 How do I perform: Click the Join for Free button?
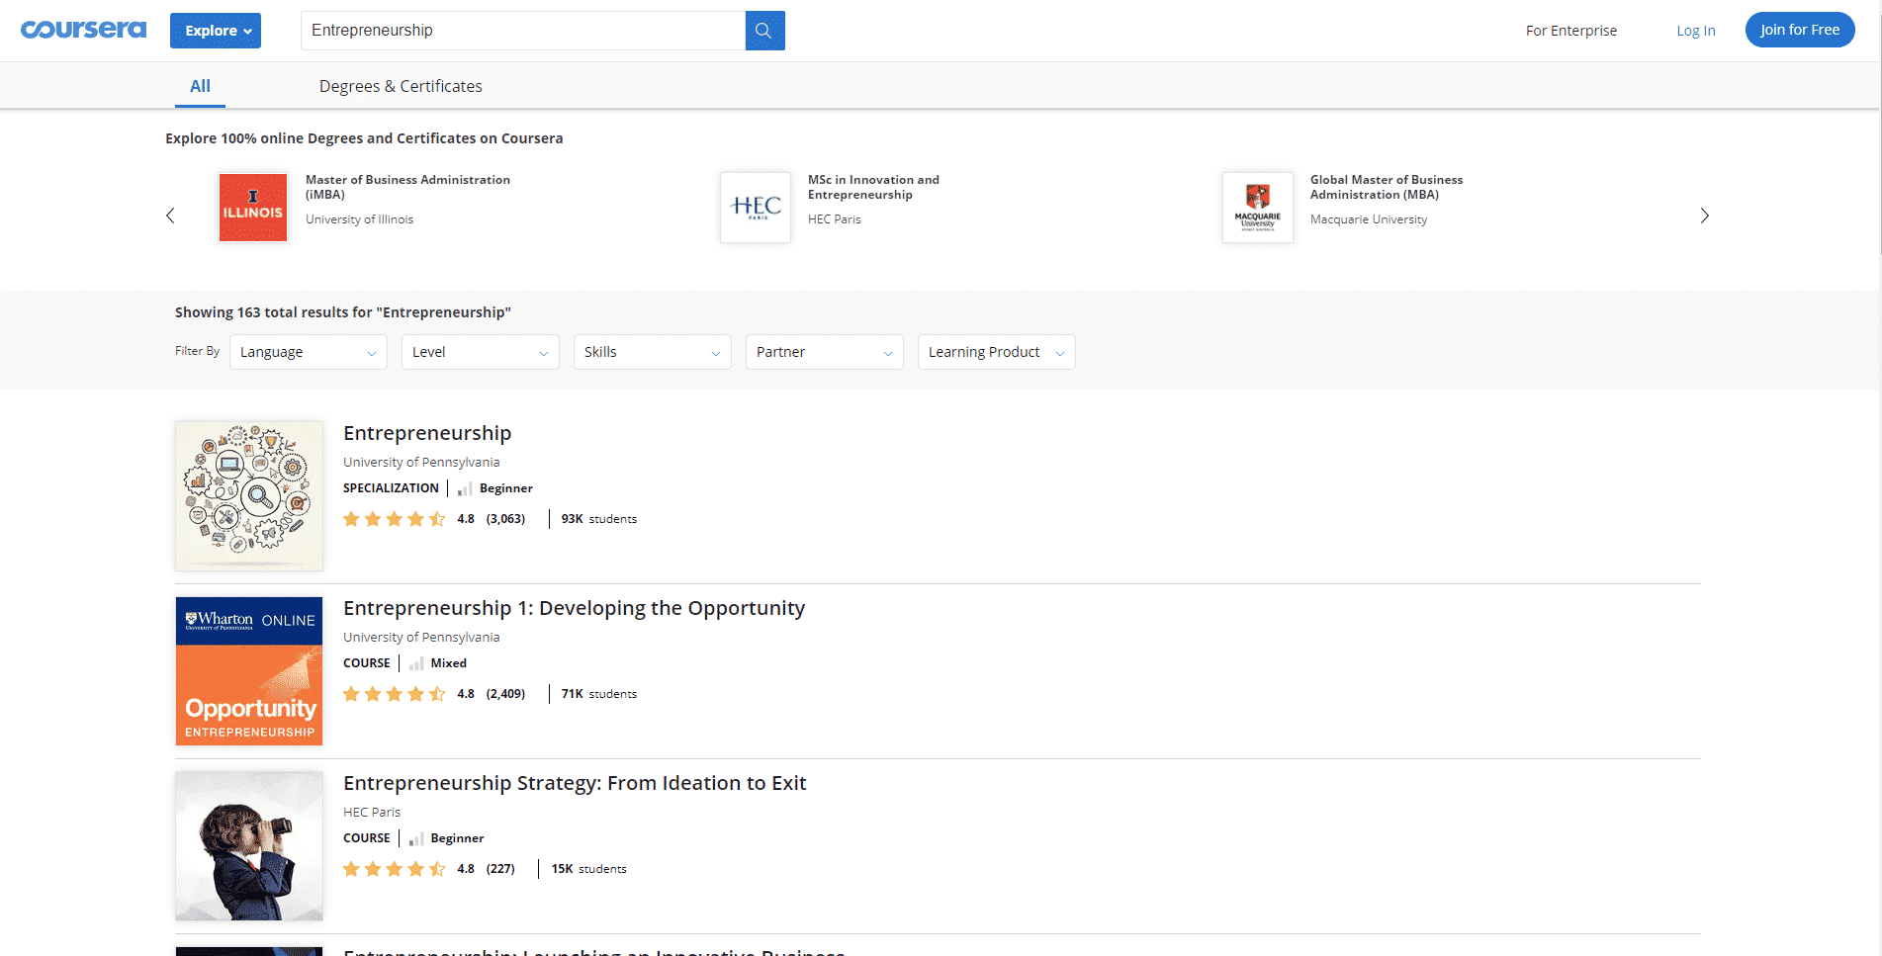coord(1800,30)
